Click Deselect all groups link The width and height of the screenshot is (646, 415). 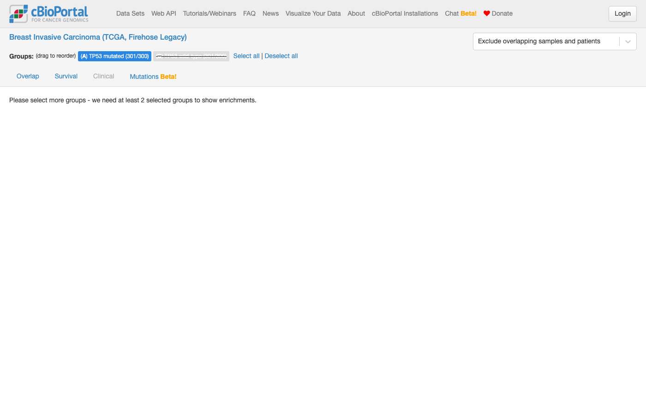click(x=281, y=56)
